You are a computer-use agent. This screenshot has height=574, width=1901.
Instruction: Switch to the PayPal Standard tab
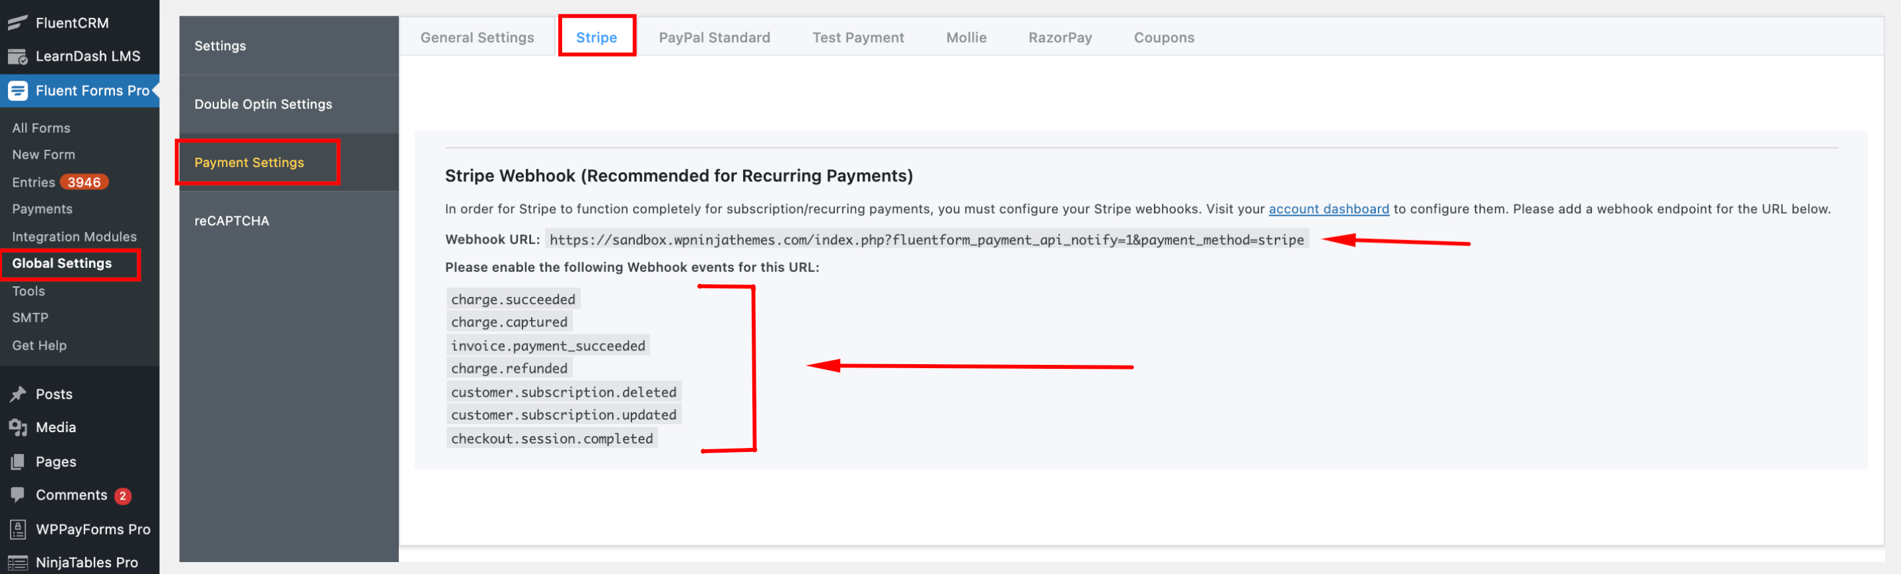tap(713, 38)
